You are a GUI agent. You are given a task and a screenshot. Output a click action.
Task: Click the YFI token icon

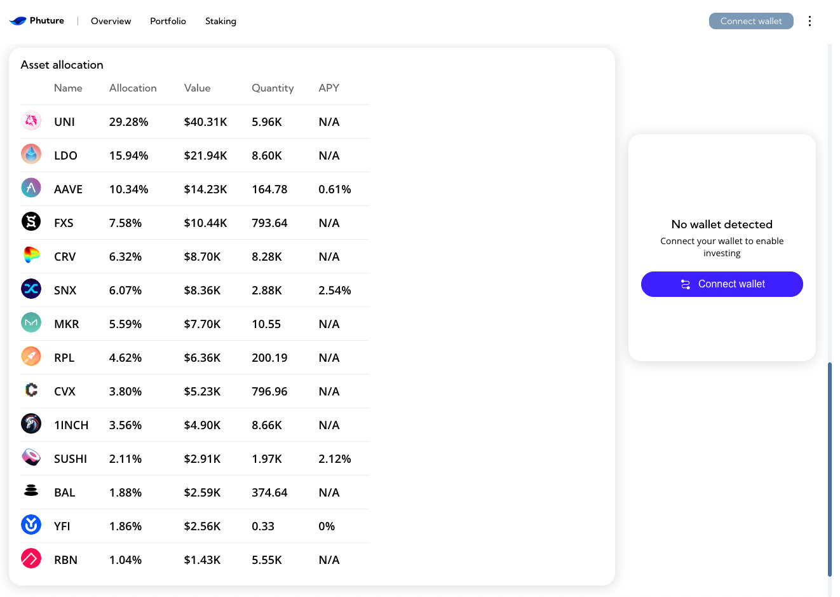[x=31, y=525]
